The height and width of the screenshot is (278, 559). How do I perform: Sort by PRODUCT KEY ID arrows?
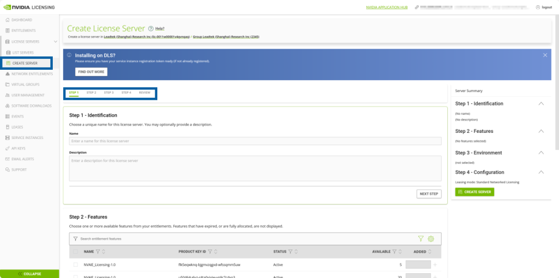pyautogui.click(x=216, y=252)
